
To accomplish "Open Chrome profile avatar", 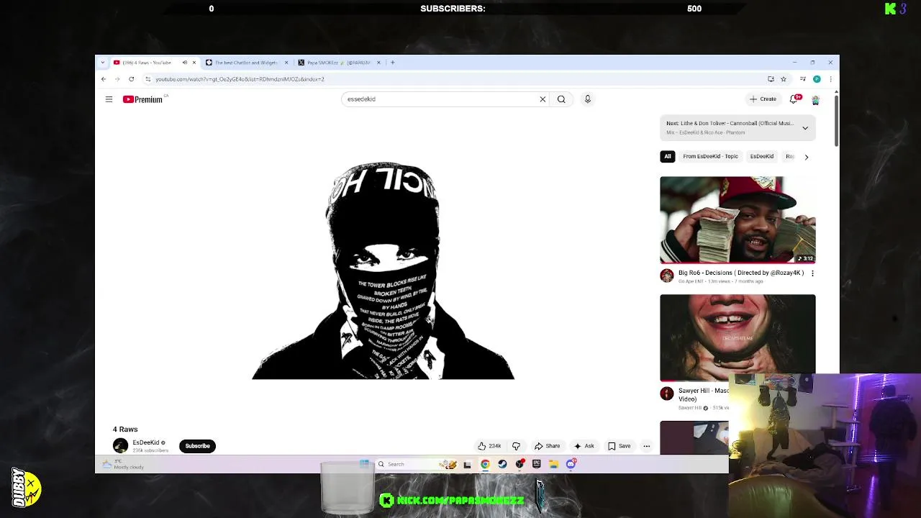I will [x=817, y=79].
